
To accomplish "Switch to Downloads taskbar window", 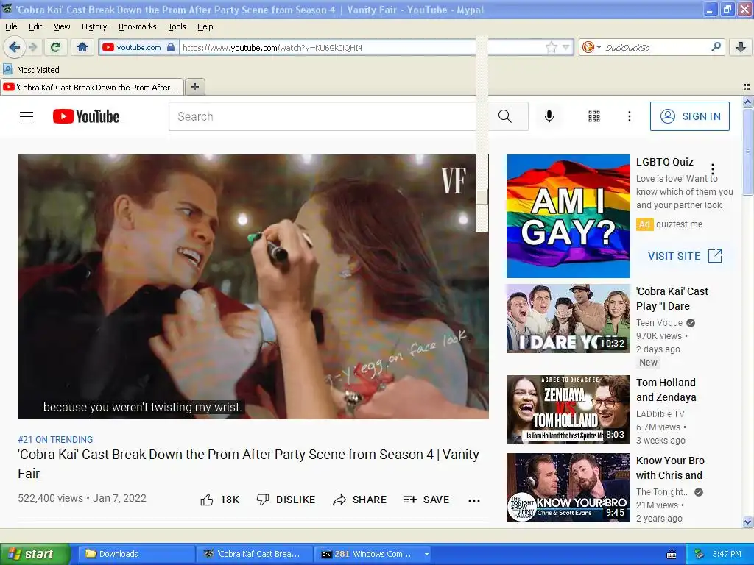I will pos(136,554).
